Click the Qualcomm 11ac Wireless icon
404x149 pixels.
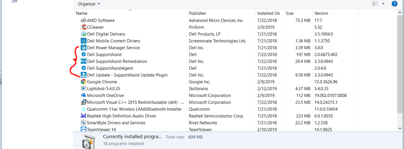point(84,109)
